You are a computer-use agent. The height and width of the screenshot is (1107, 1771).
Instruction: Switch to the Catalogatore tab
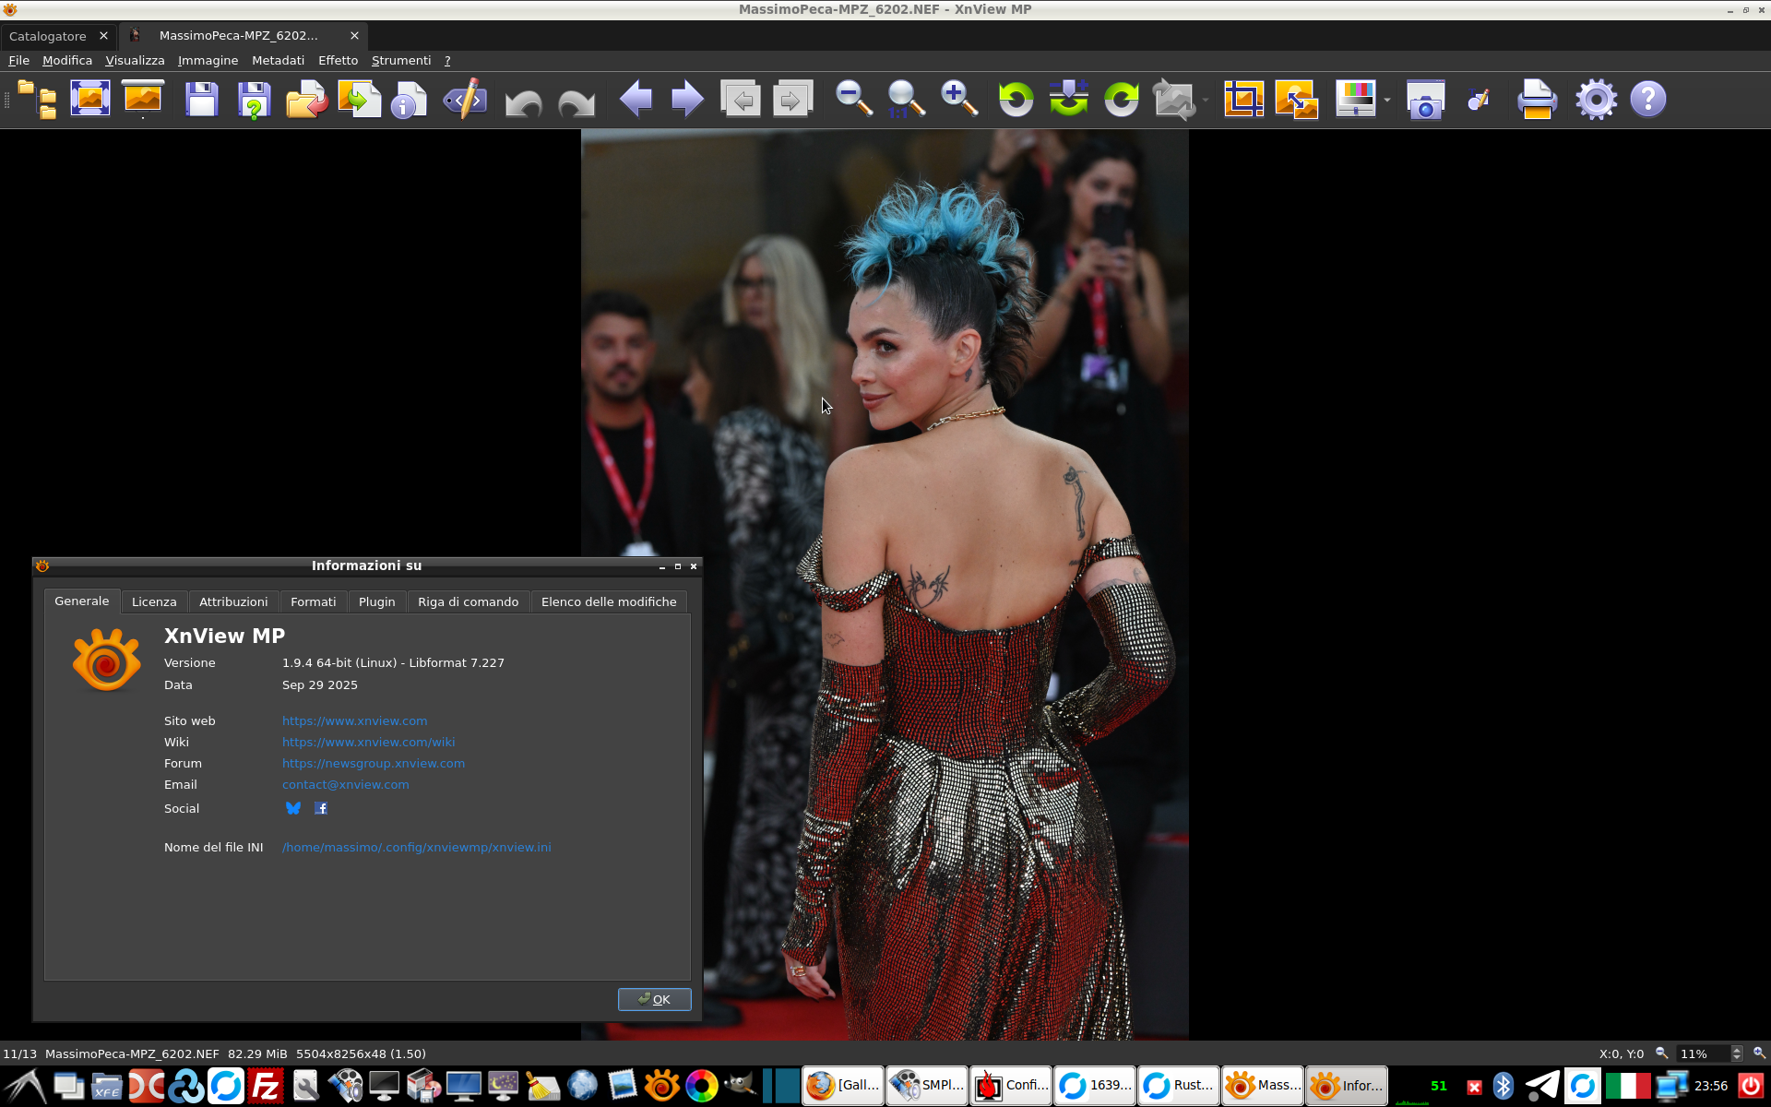(x=48, y=36)
